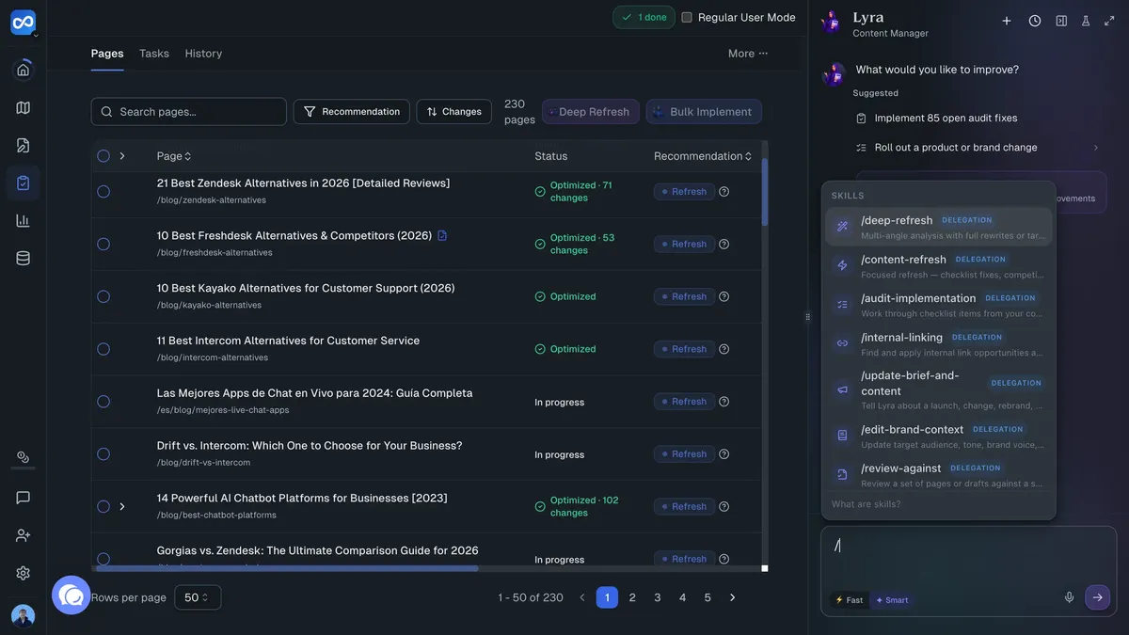Choose the /edit-brand-context skill

939,437
